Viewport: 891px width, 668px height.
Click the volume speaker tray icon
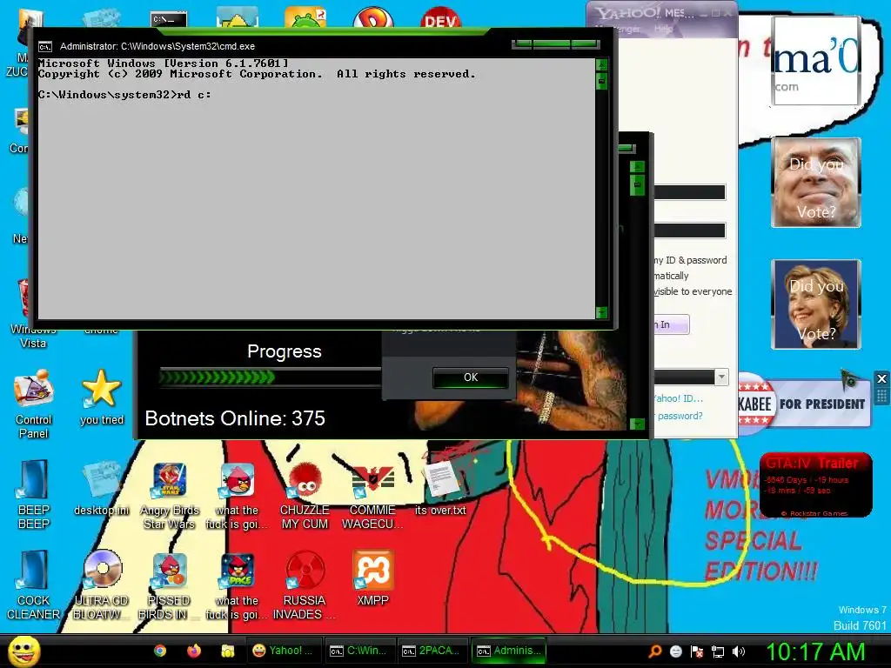tap(739, 651)
